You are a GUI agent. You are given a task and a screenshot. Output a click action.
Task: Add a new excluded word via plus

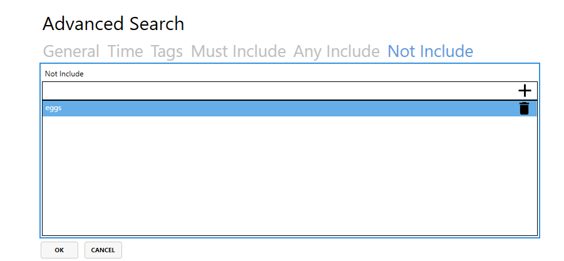click(525, 91)
